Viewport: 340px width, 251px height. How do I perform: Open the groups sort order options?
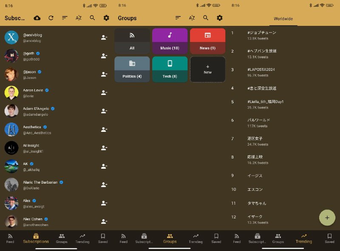[x=177, y=18]
